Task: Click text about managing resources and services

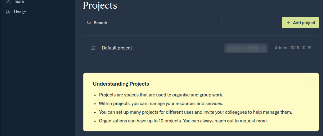Action: click(161, 104)
